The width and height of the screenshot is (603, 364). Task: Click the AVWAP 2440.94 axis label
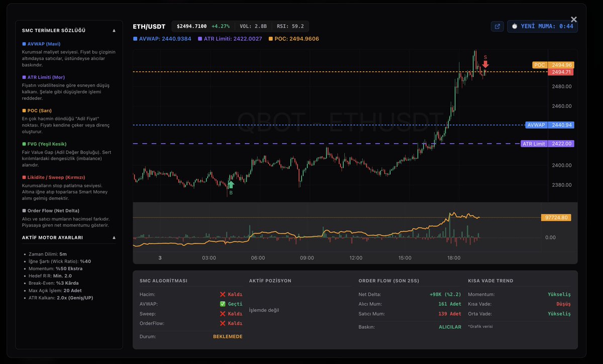549,125
